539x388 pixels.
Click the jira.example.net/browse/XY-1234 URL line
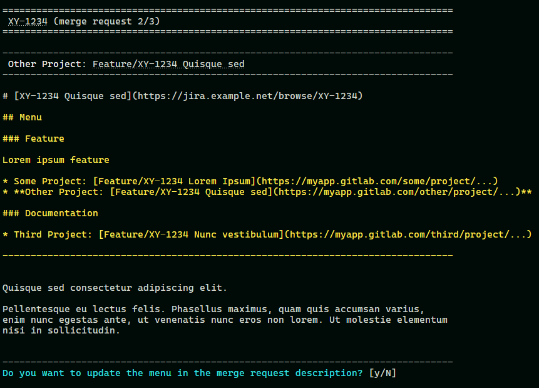(x=183, y=96)
